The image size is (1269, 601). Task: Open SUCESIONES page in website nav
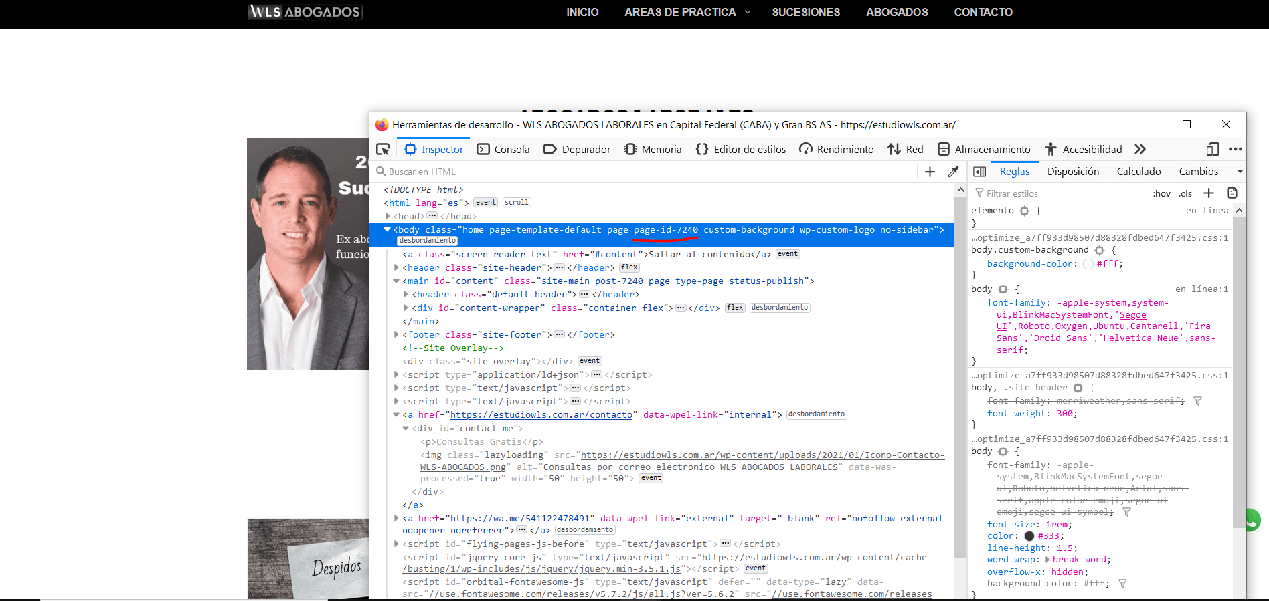806,12
